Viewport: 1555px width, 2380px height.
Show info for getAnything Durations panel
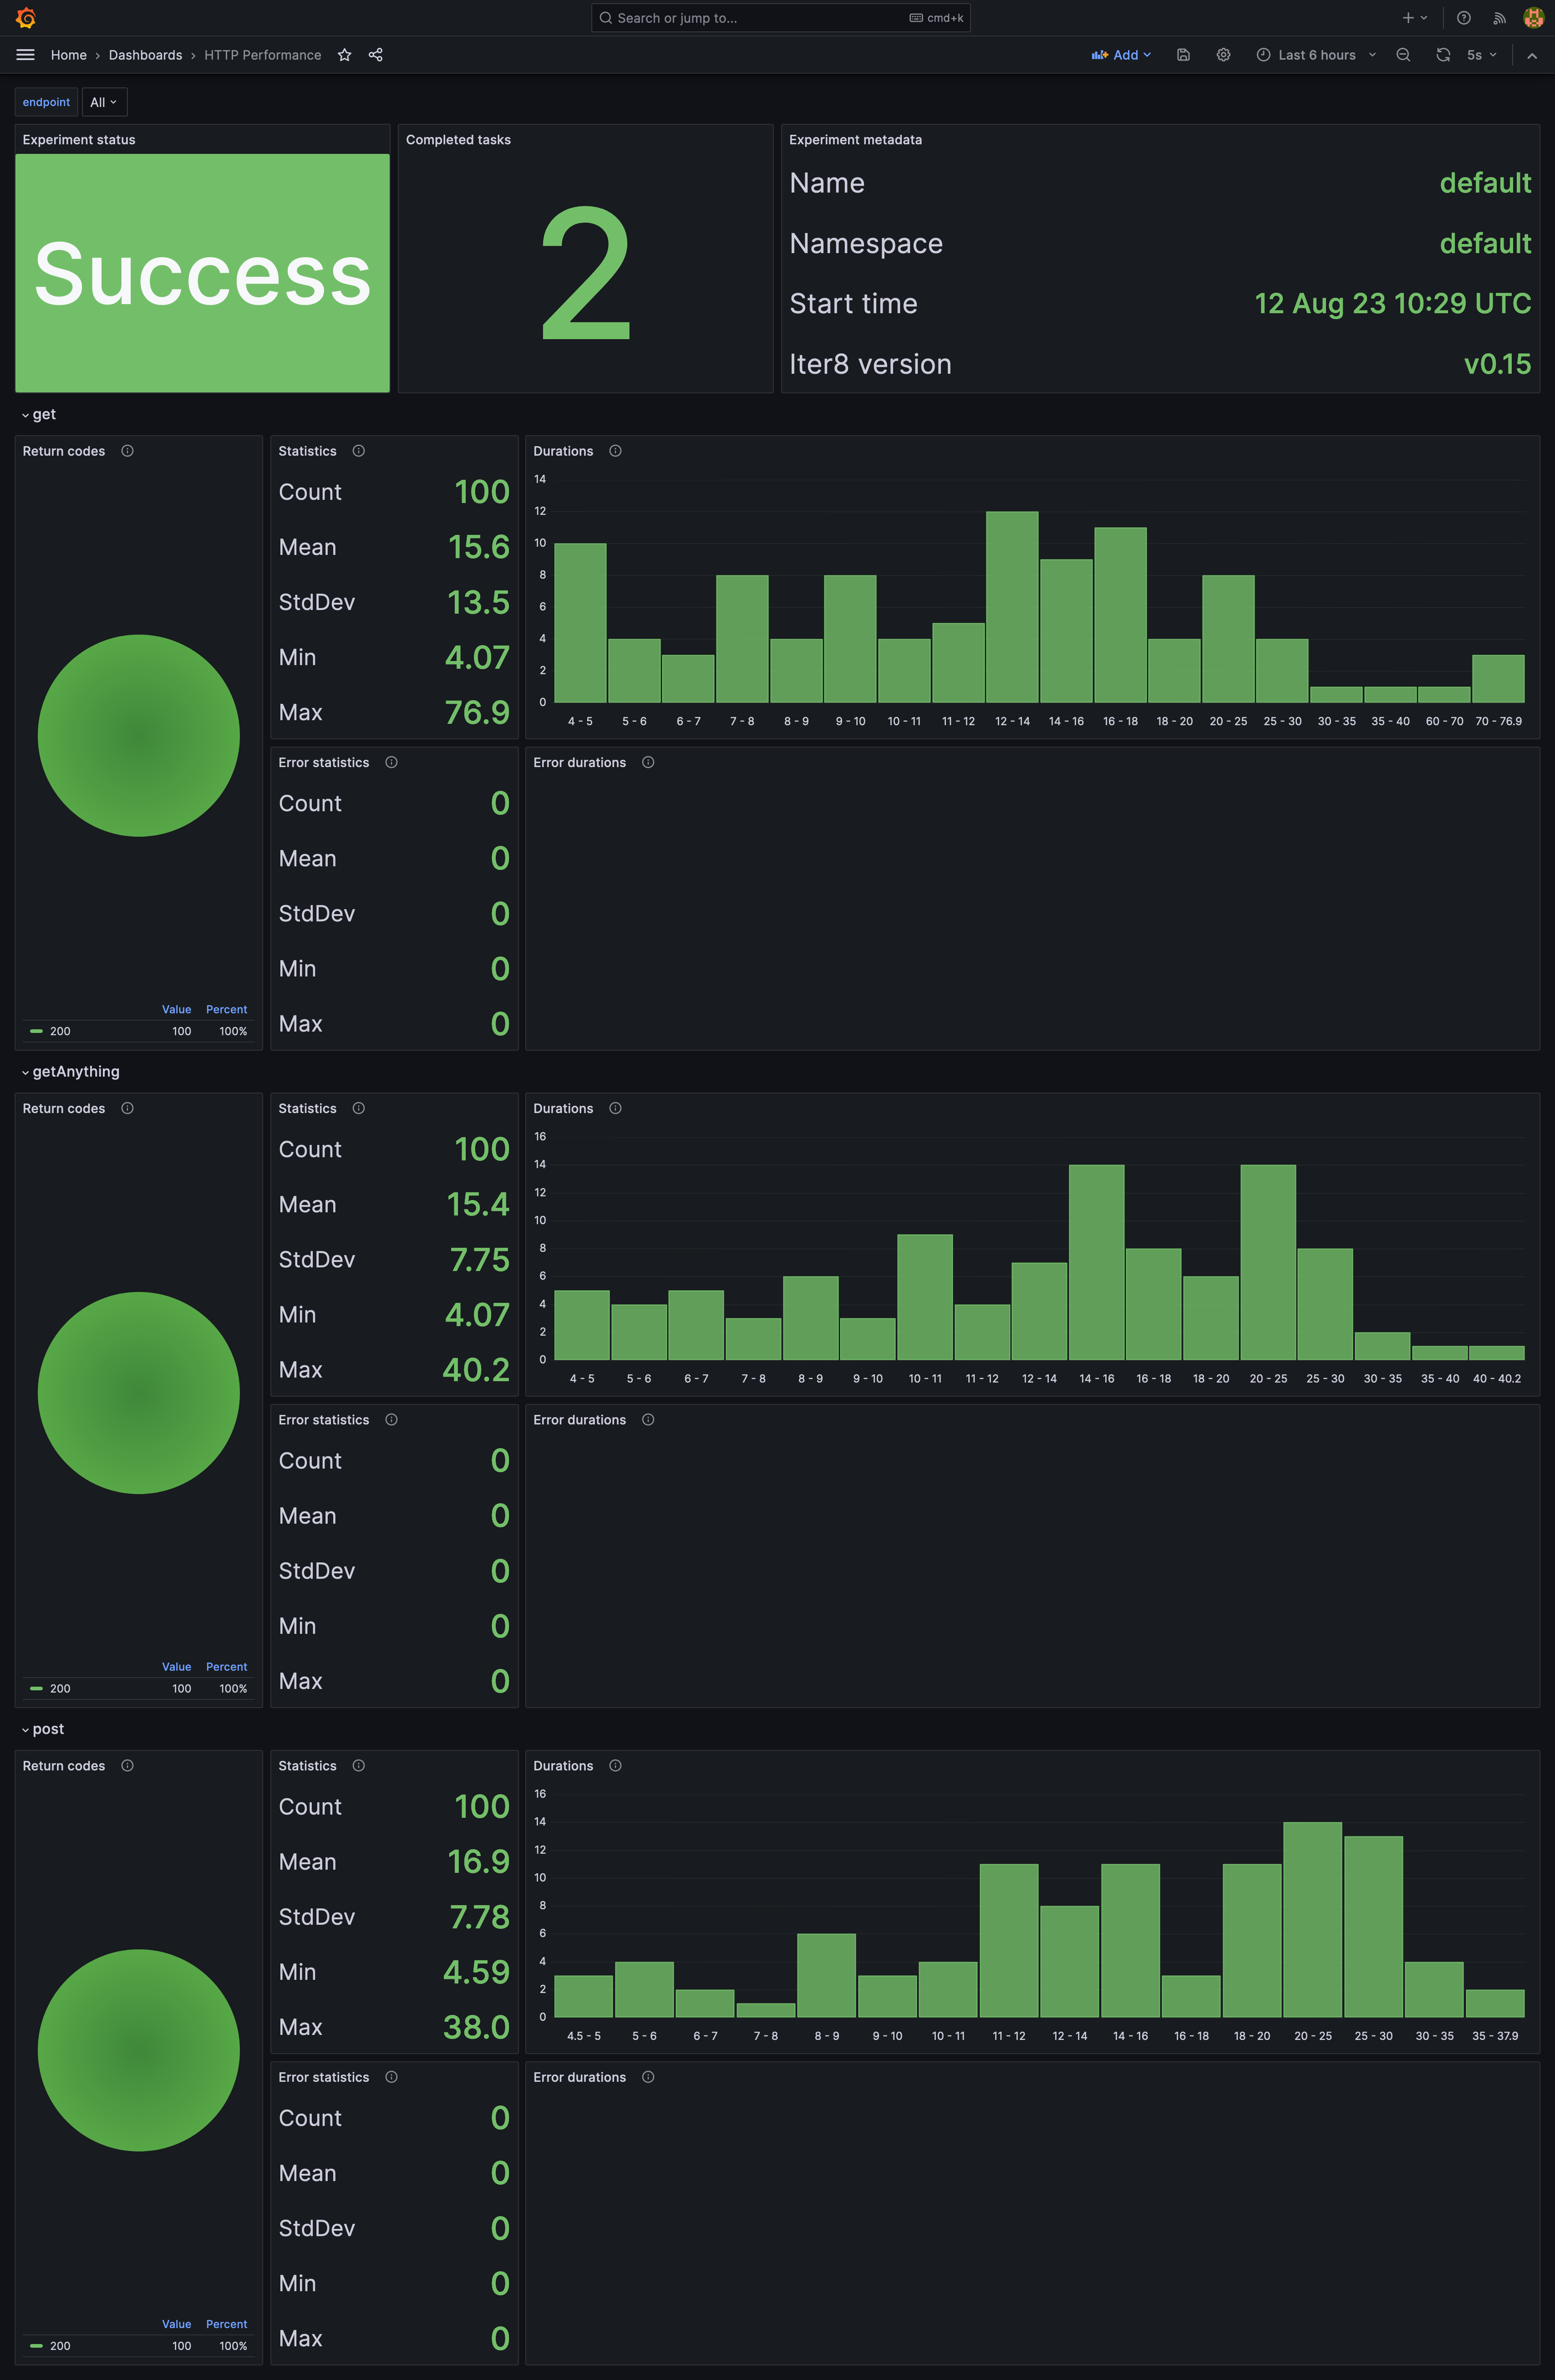[615, 1108]
